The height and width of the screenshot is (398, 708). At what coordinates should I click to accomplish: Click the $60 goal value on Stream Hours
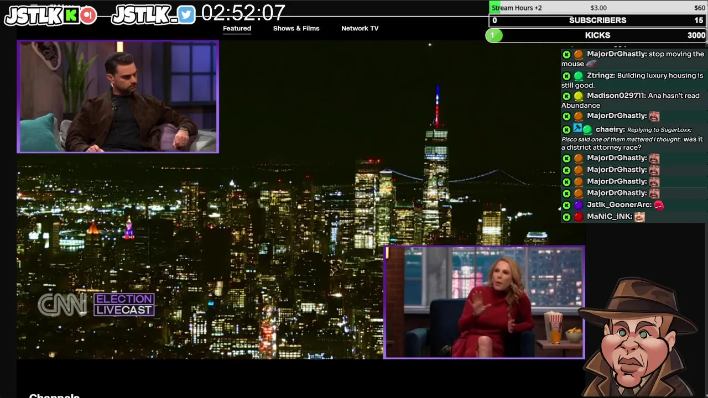700,8
